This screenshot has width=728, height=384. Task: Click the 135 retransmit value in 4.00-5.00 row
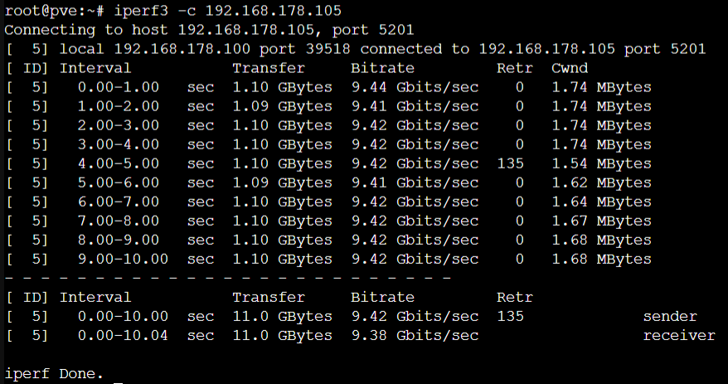(510, 163)
